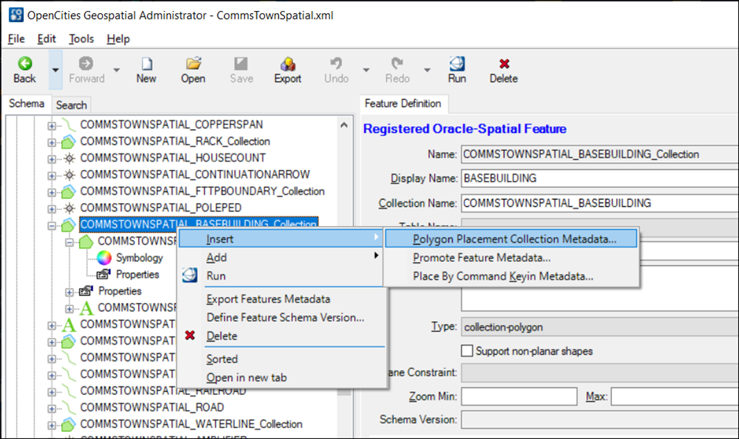The image size is (739, 439).
Task: Click the Run toolbar icon
Action: pos(457,64)
